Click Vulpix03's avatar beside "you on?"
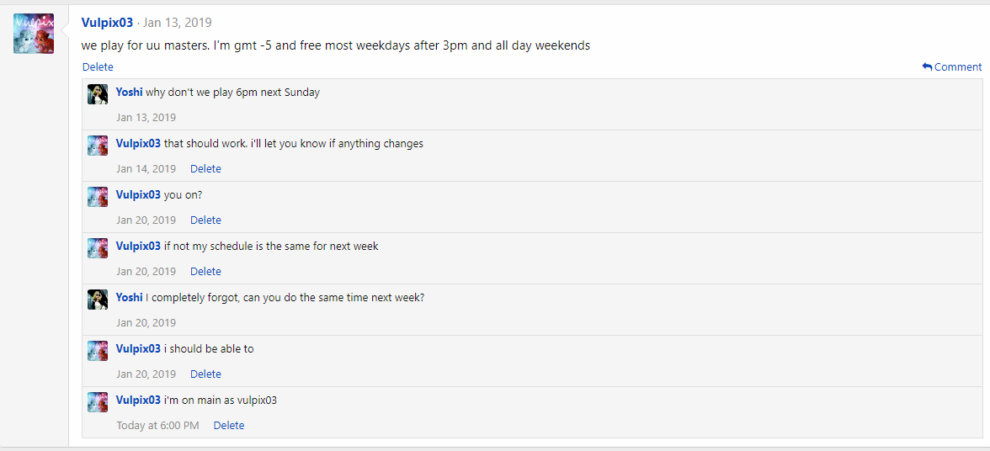The width and height of the screenshot is (990, 451). [x=98, y=197]
